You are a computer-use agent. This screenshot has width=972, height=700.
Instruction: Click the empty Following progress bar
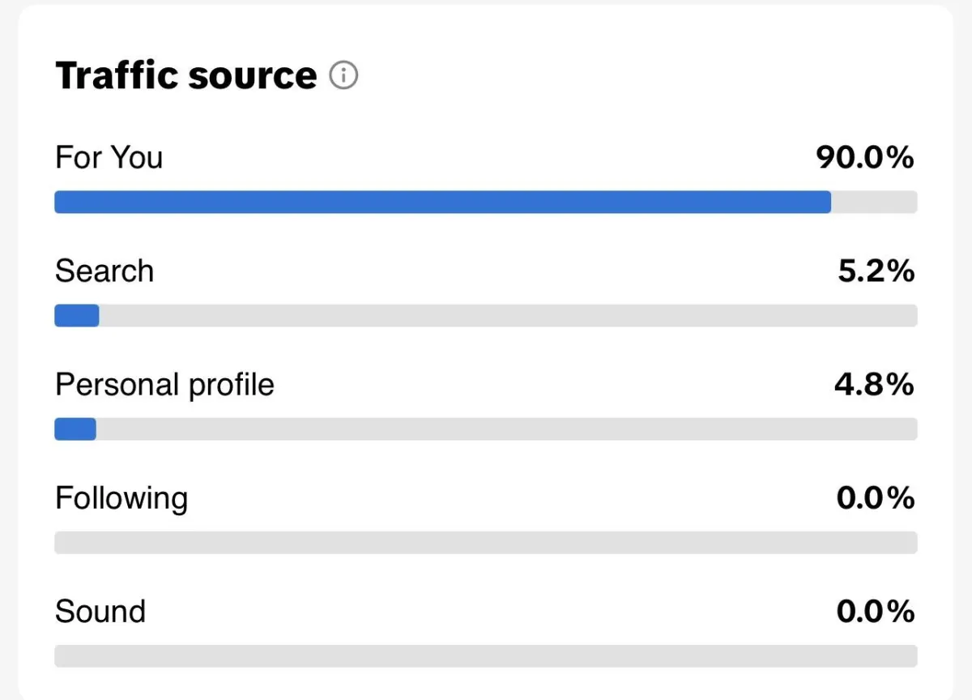pos(486,542)
